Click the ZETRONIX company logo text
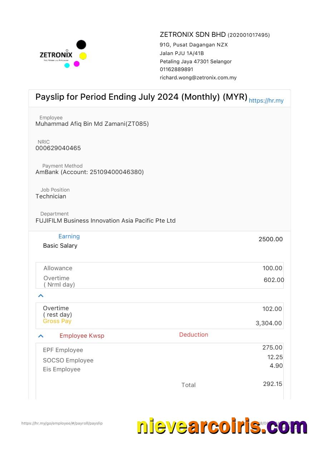 coord(56,55)
